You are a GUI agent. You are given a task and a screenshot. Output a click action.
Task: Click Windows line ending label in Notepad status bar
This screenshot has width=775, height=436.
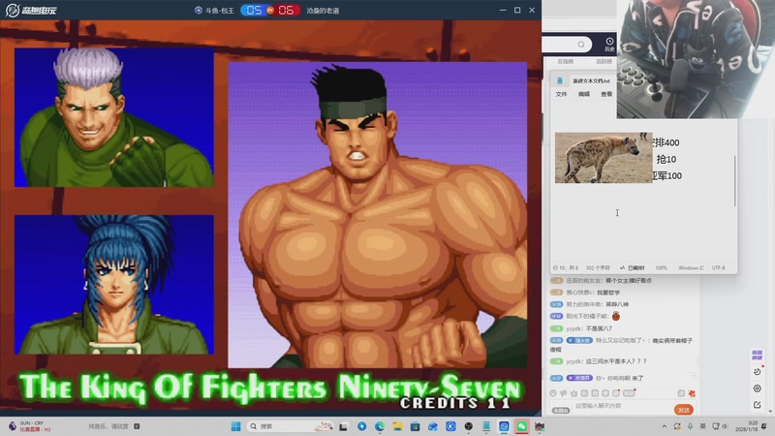[691, 267]
